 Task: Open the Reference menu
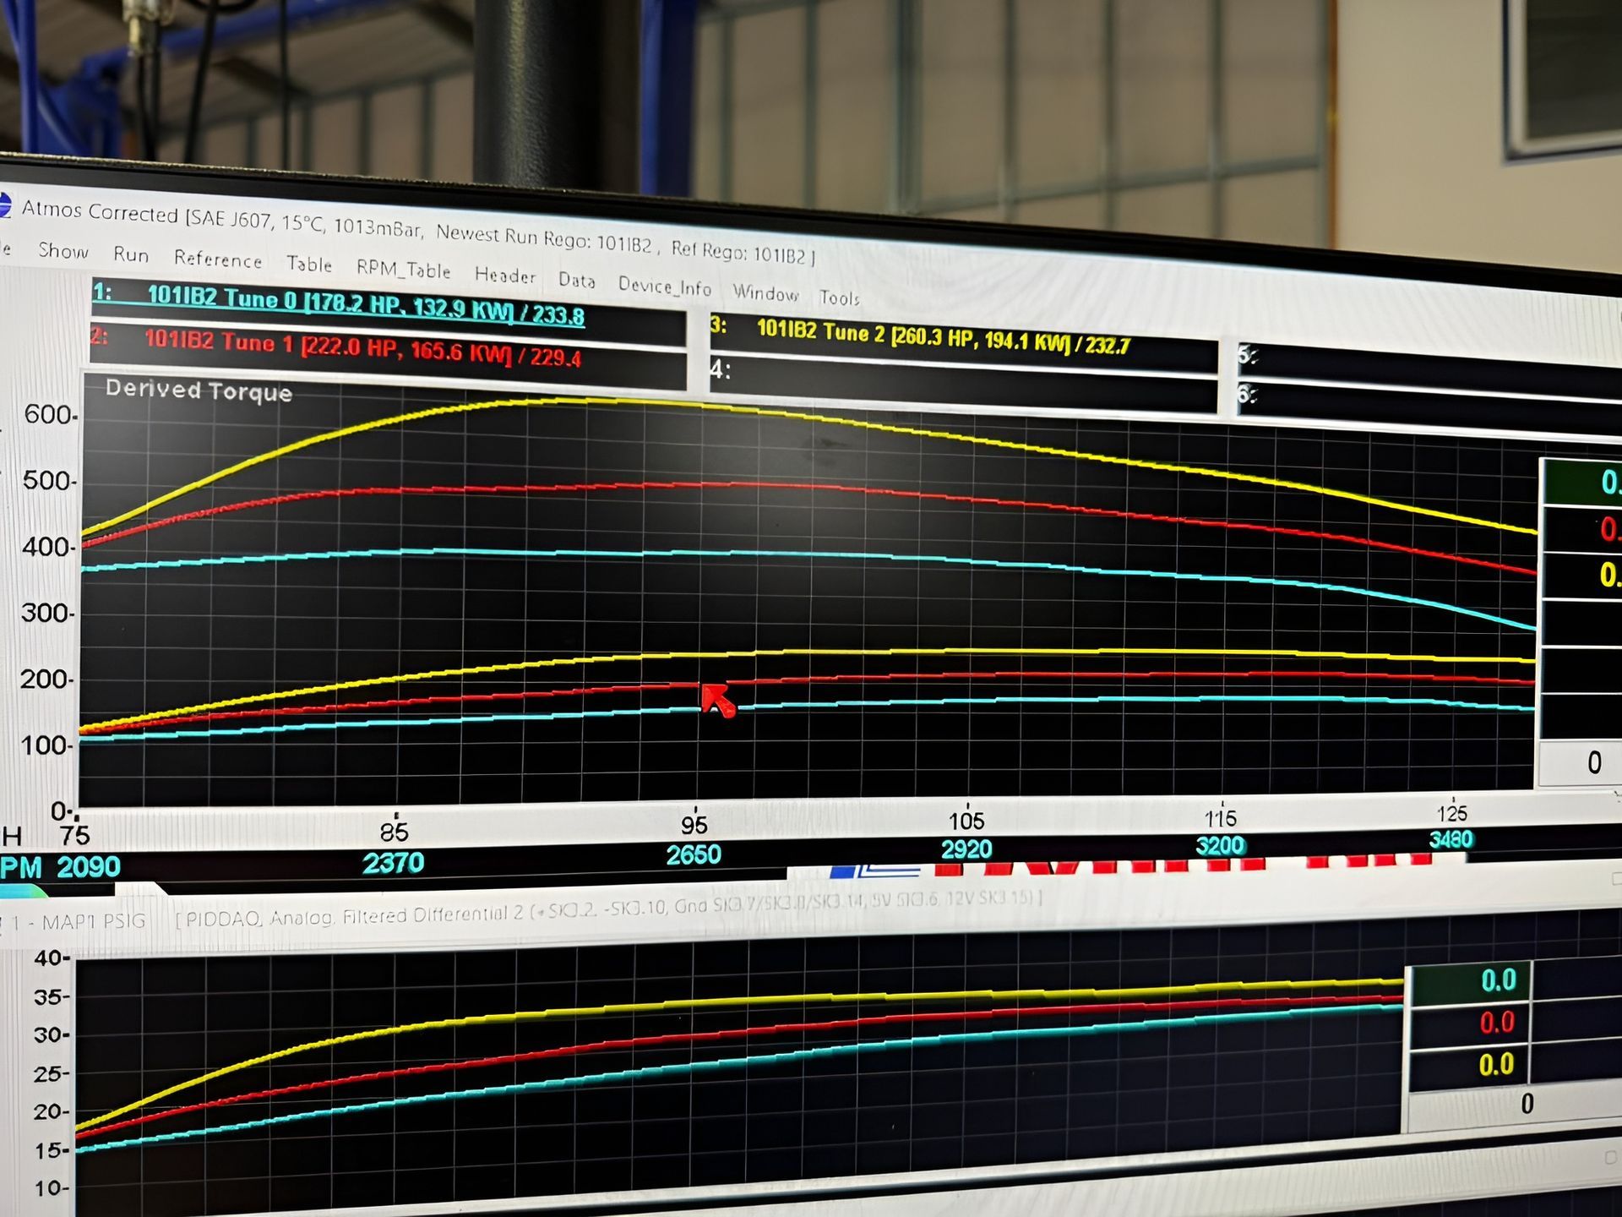tap(218, 259)
